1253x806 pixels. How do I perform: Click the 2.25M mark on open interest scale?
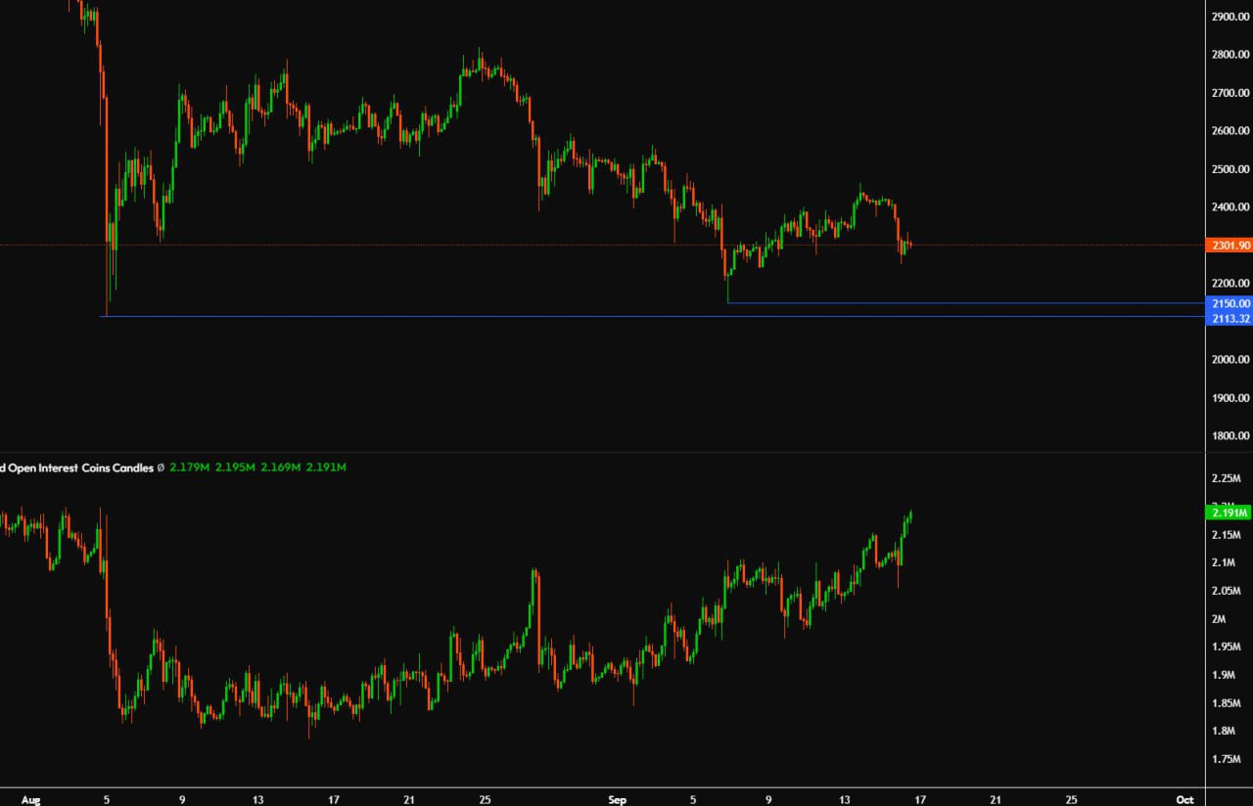point(1227,478)
